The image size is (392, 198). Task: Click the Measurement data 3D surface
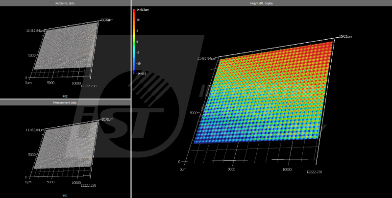tap(67, 145)
